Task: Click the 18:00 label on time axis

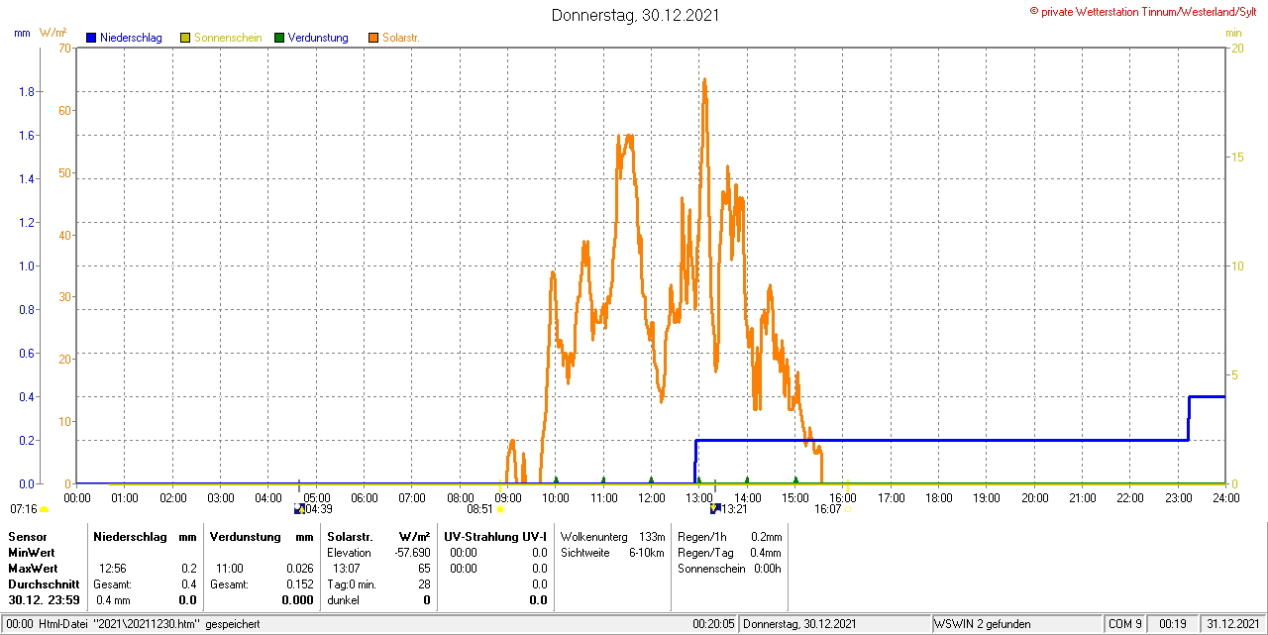Action: tap(938, 497)
